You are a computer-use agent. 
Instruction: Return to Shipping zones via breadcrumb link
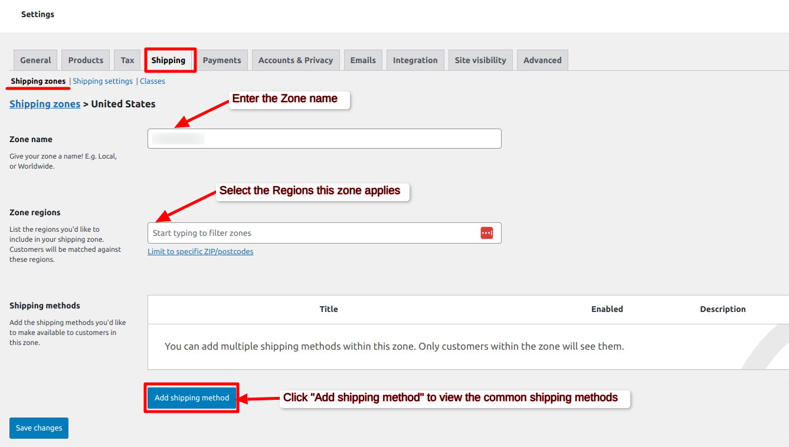pos(45,103)
